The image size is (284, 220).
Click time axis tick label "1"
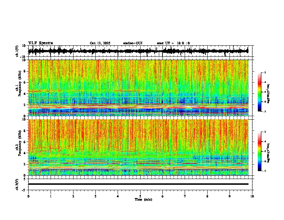(51, 196)
